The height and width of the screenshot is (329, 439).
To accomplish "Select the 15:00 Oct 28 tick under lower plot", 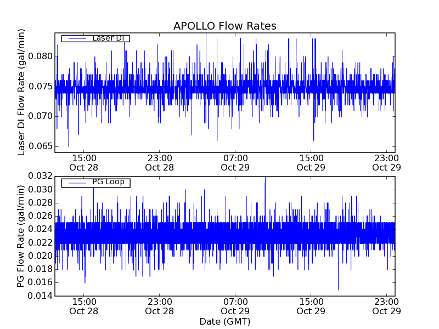I will click(83, 306).
